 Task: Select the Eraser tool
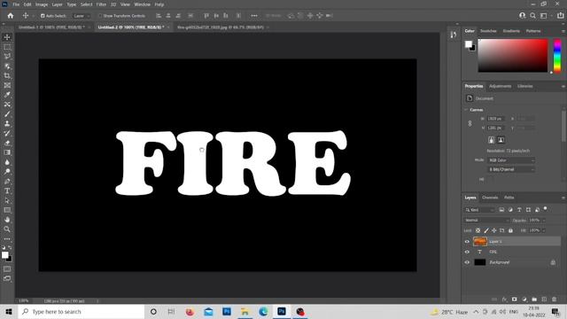point(7,143)
